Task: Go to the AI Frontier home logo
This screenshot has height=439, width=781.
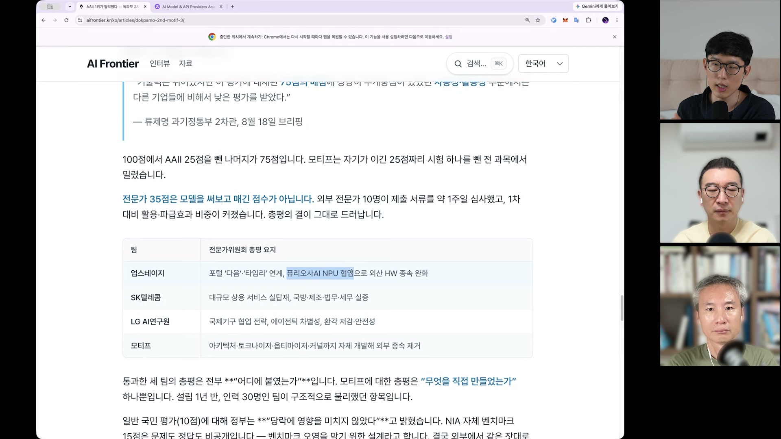Action: click(113, 64)
